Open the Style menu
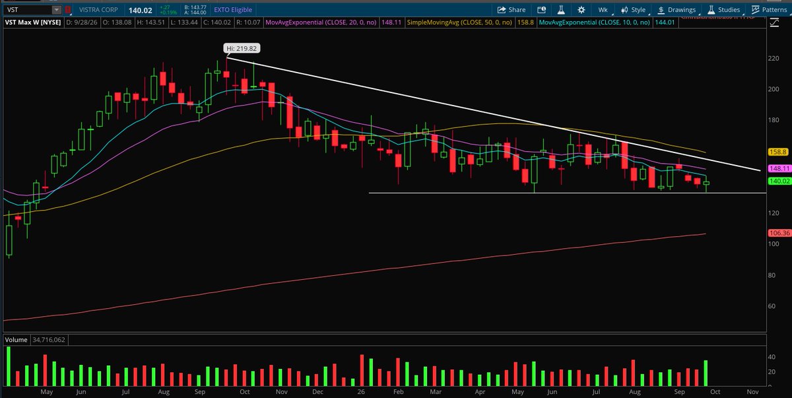This screenshot has width=792, height=398. [634, 10]
